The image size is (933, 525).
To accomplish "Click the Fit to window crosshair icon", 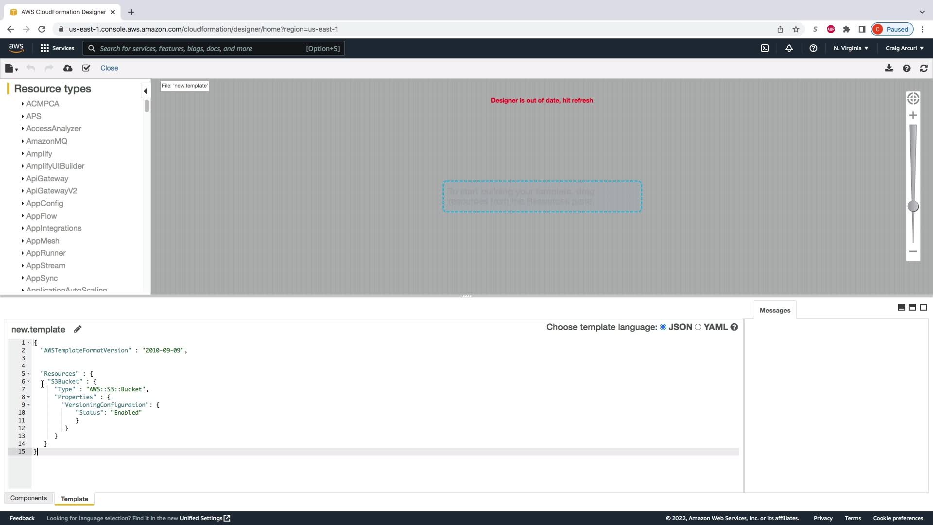I will [913, 99].
